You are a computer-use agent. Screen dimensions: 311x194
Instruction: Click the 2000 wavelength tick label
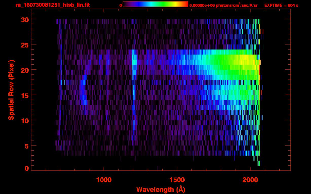tap(250, 180)
